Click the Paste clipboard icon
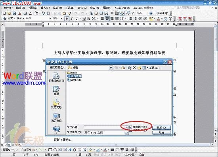 click(x=64, y=13)
